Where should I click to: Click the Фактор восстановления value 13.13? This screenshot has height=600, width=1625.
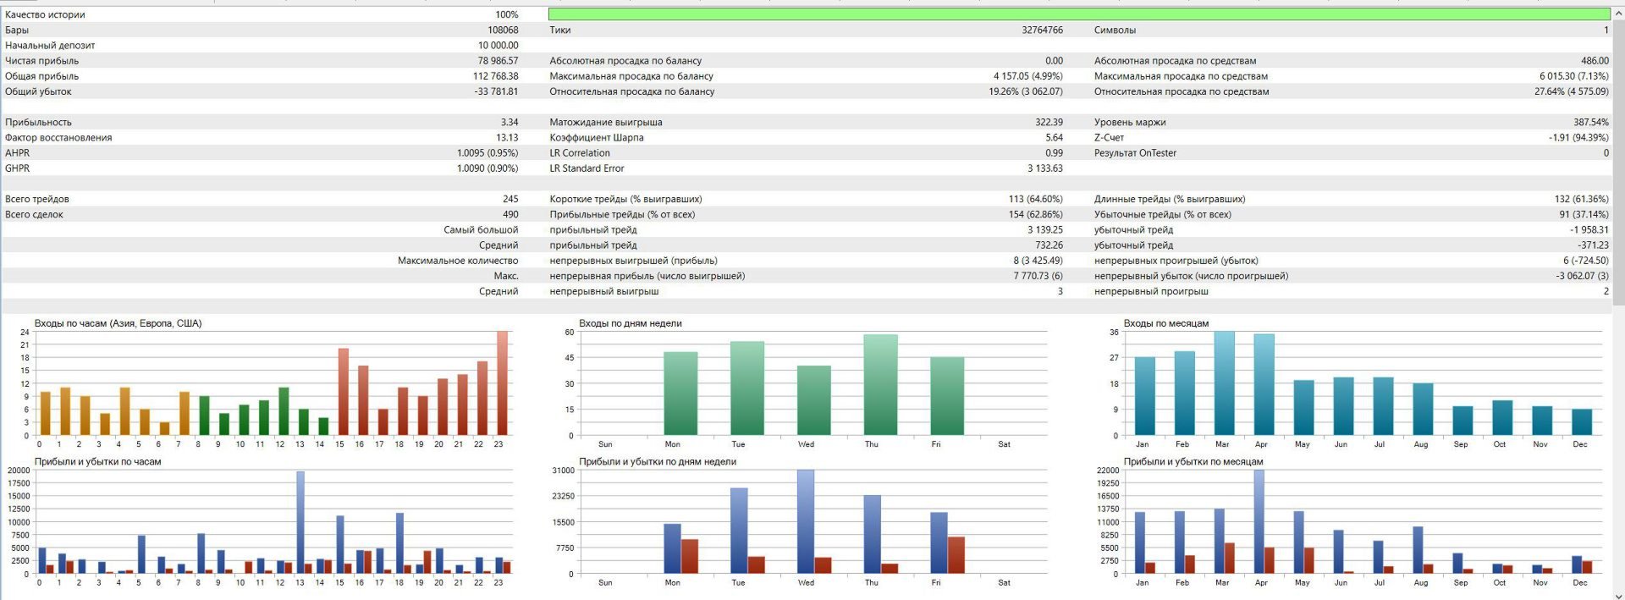(507, 137)
